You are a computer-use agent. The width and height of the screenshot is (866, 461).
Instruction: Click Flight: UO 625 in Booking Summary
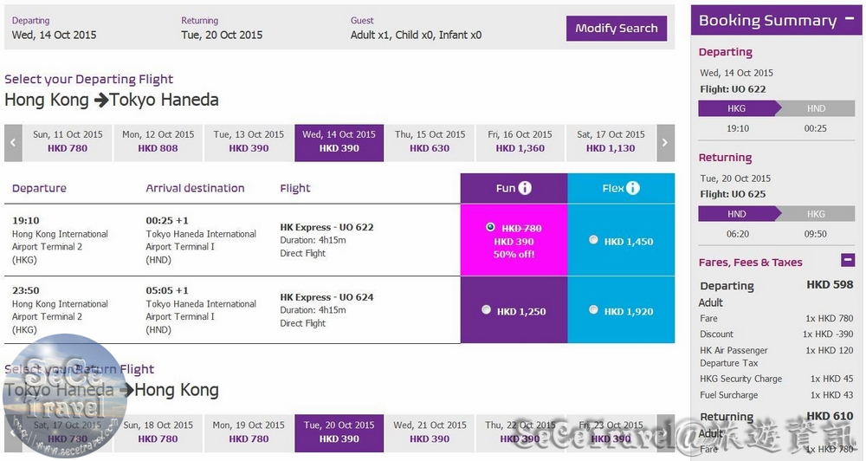point(733,194)
